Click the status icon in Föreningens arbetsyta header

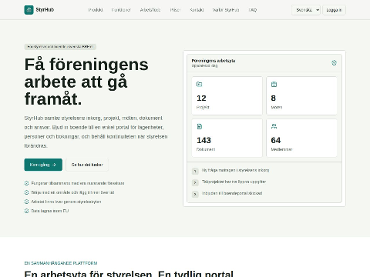[334, 63]
